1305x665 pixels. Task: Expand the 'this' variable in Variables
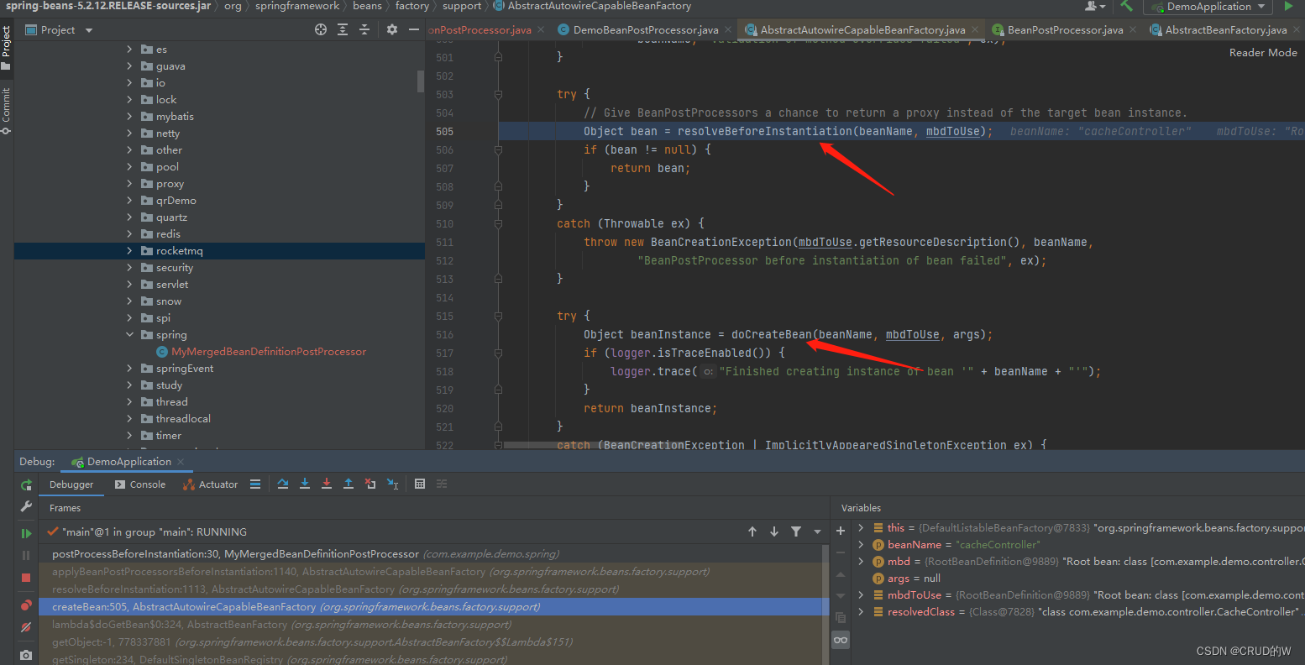[x=862, y=527]
